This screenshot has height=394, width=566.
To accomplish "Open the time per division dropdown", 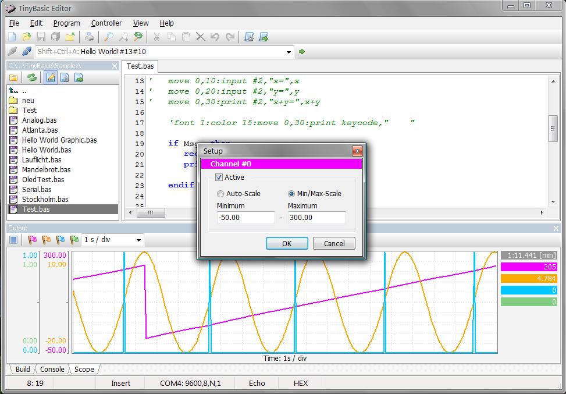I will point(138,240).
